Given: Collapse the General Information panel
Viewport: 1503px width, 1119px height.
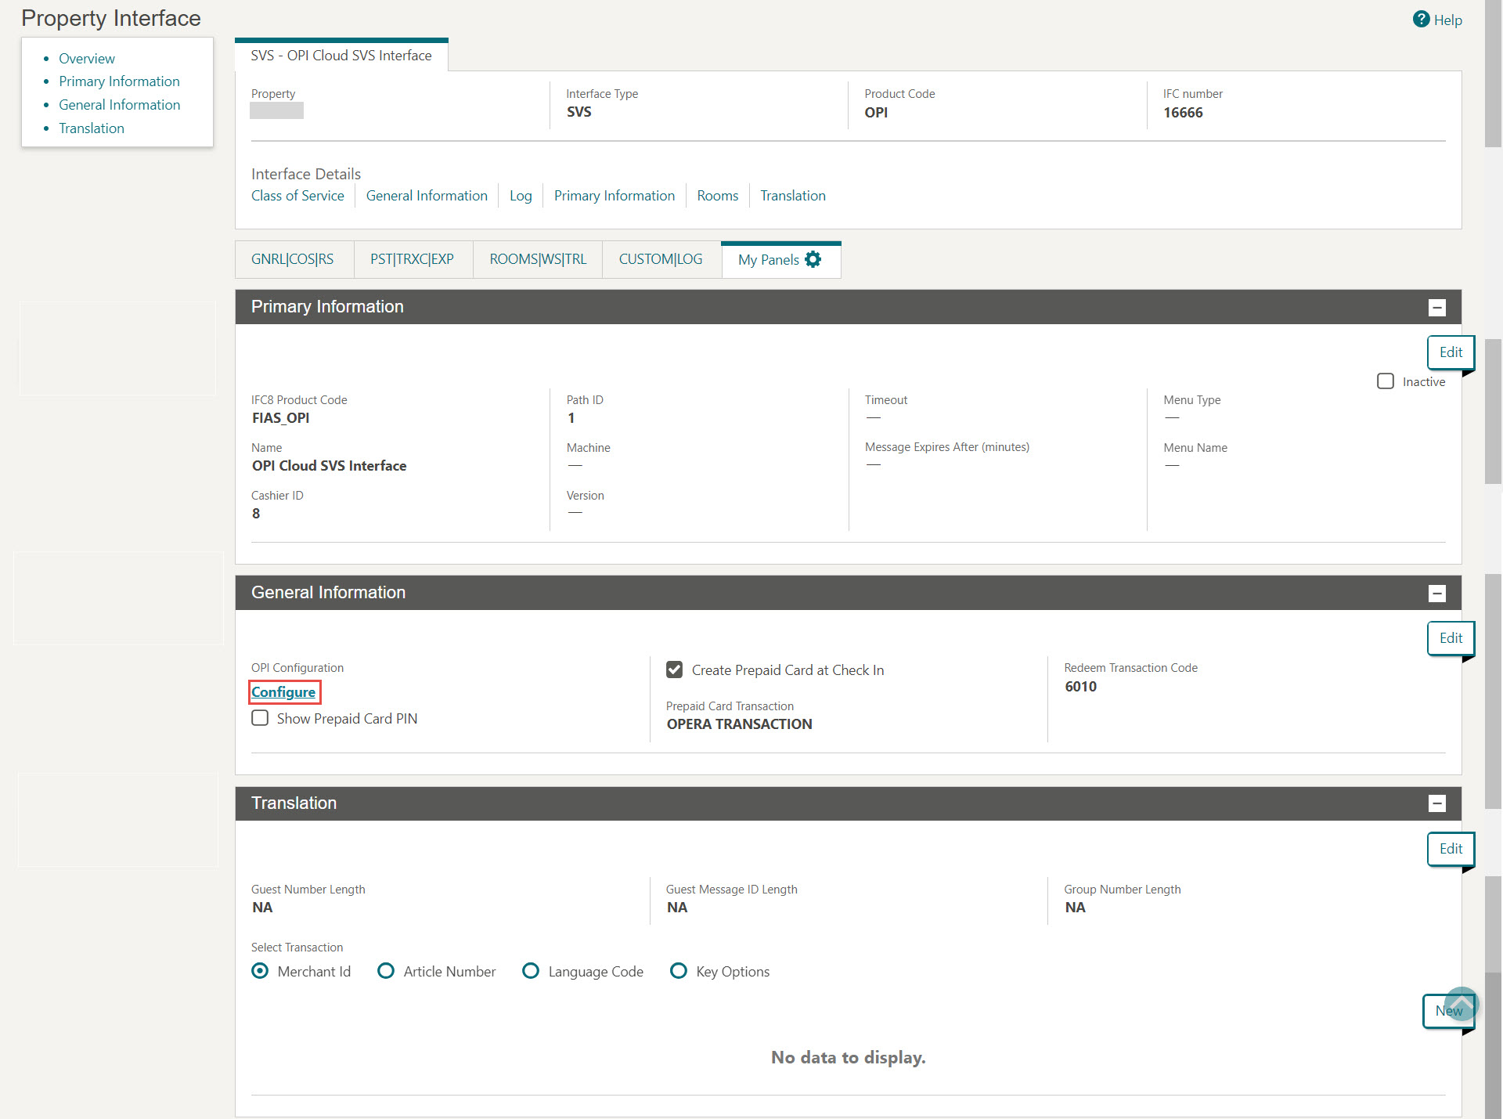Looking at the screenshot, I should point(1437,593).
